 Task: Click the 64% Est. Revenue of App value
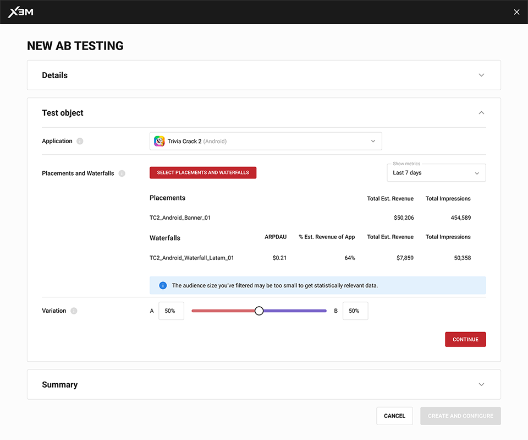[350, 258]
